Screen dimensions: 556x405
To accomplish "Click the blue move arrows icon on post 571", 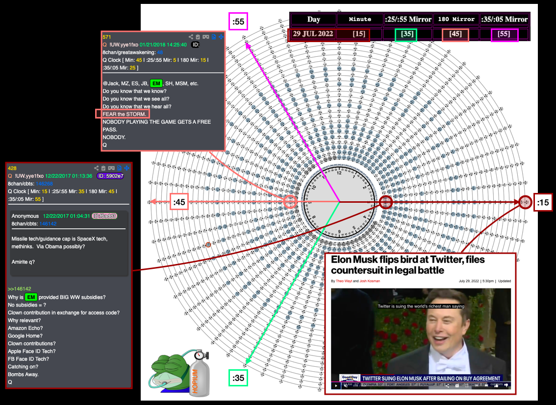I will [221, 37].
